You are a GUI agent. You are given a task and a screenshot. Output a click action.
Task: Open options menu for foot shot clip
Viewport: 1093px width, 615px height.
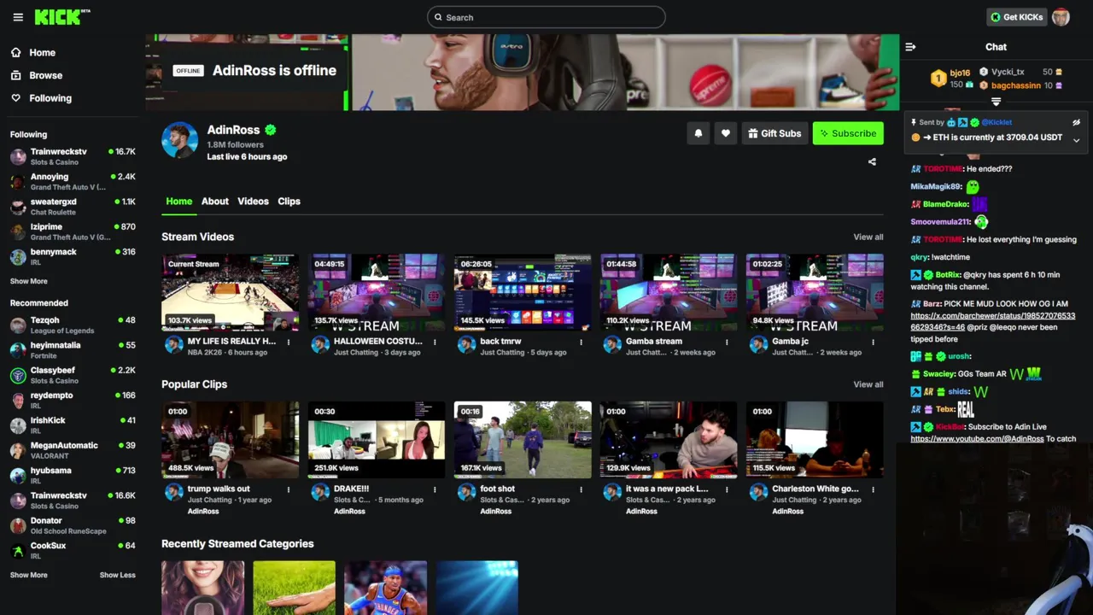pyautogui.click(x=581, y=490)
